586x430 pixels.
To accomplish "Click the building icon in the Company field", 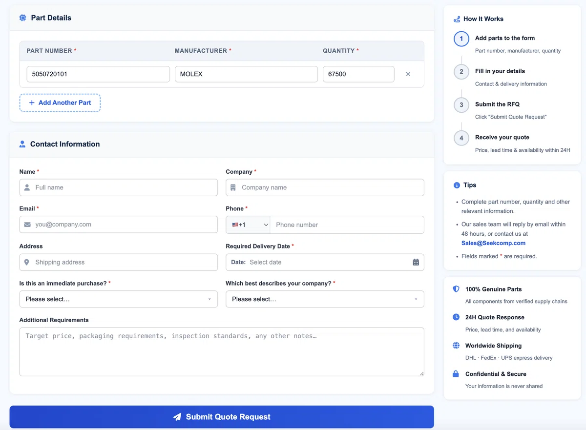I will [x=233, y=187].
